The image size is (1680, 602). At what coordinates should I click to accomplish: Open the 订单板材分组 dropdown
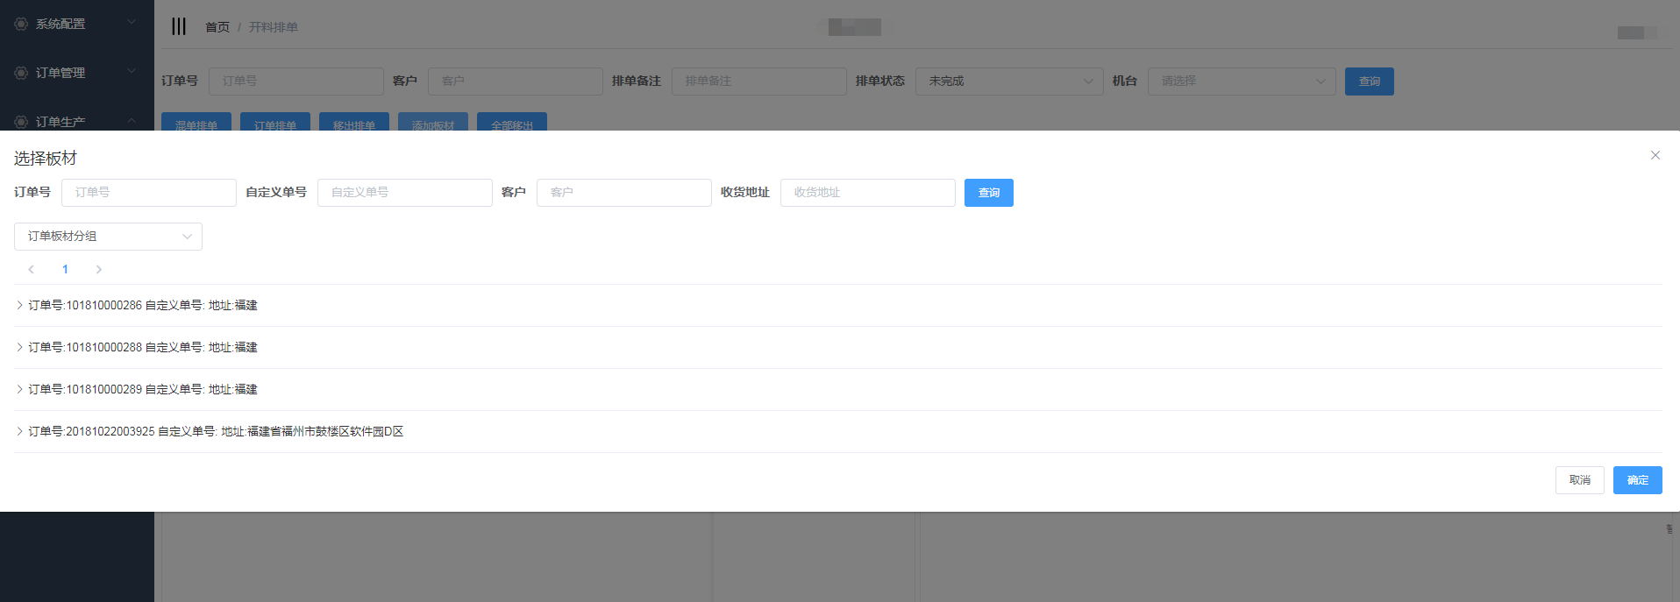[108, 237]
